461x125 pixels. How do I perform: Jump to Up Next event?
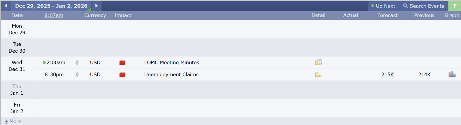pyautogui.click(x=383, y=6)
